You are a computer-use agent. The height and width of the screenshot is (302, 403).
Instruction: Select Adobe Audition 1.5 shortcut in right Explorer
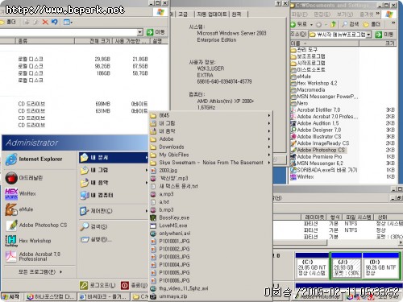314,123
